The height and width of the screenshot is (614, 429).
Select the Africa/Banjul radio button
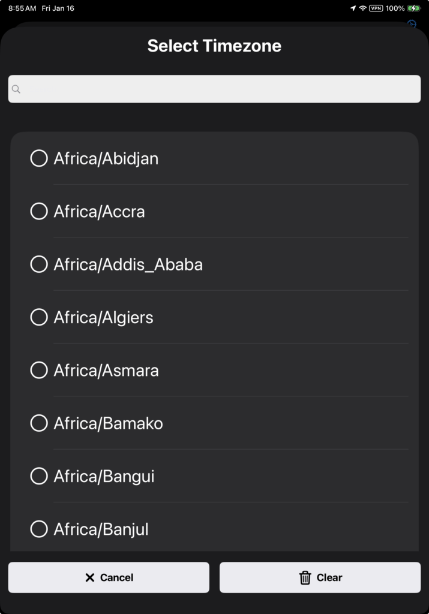[39, 529]
